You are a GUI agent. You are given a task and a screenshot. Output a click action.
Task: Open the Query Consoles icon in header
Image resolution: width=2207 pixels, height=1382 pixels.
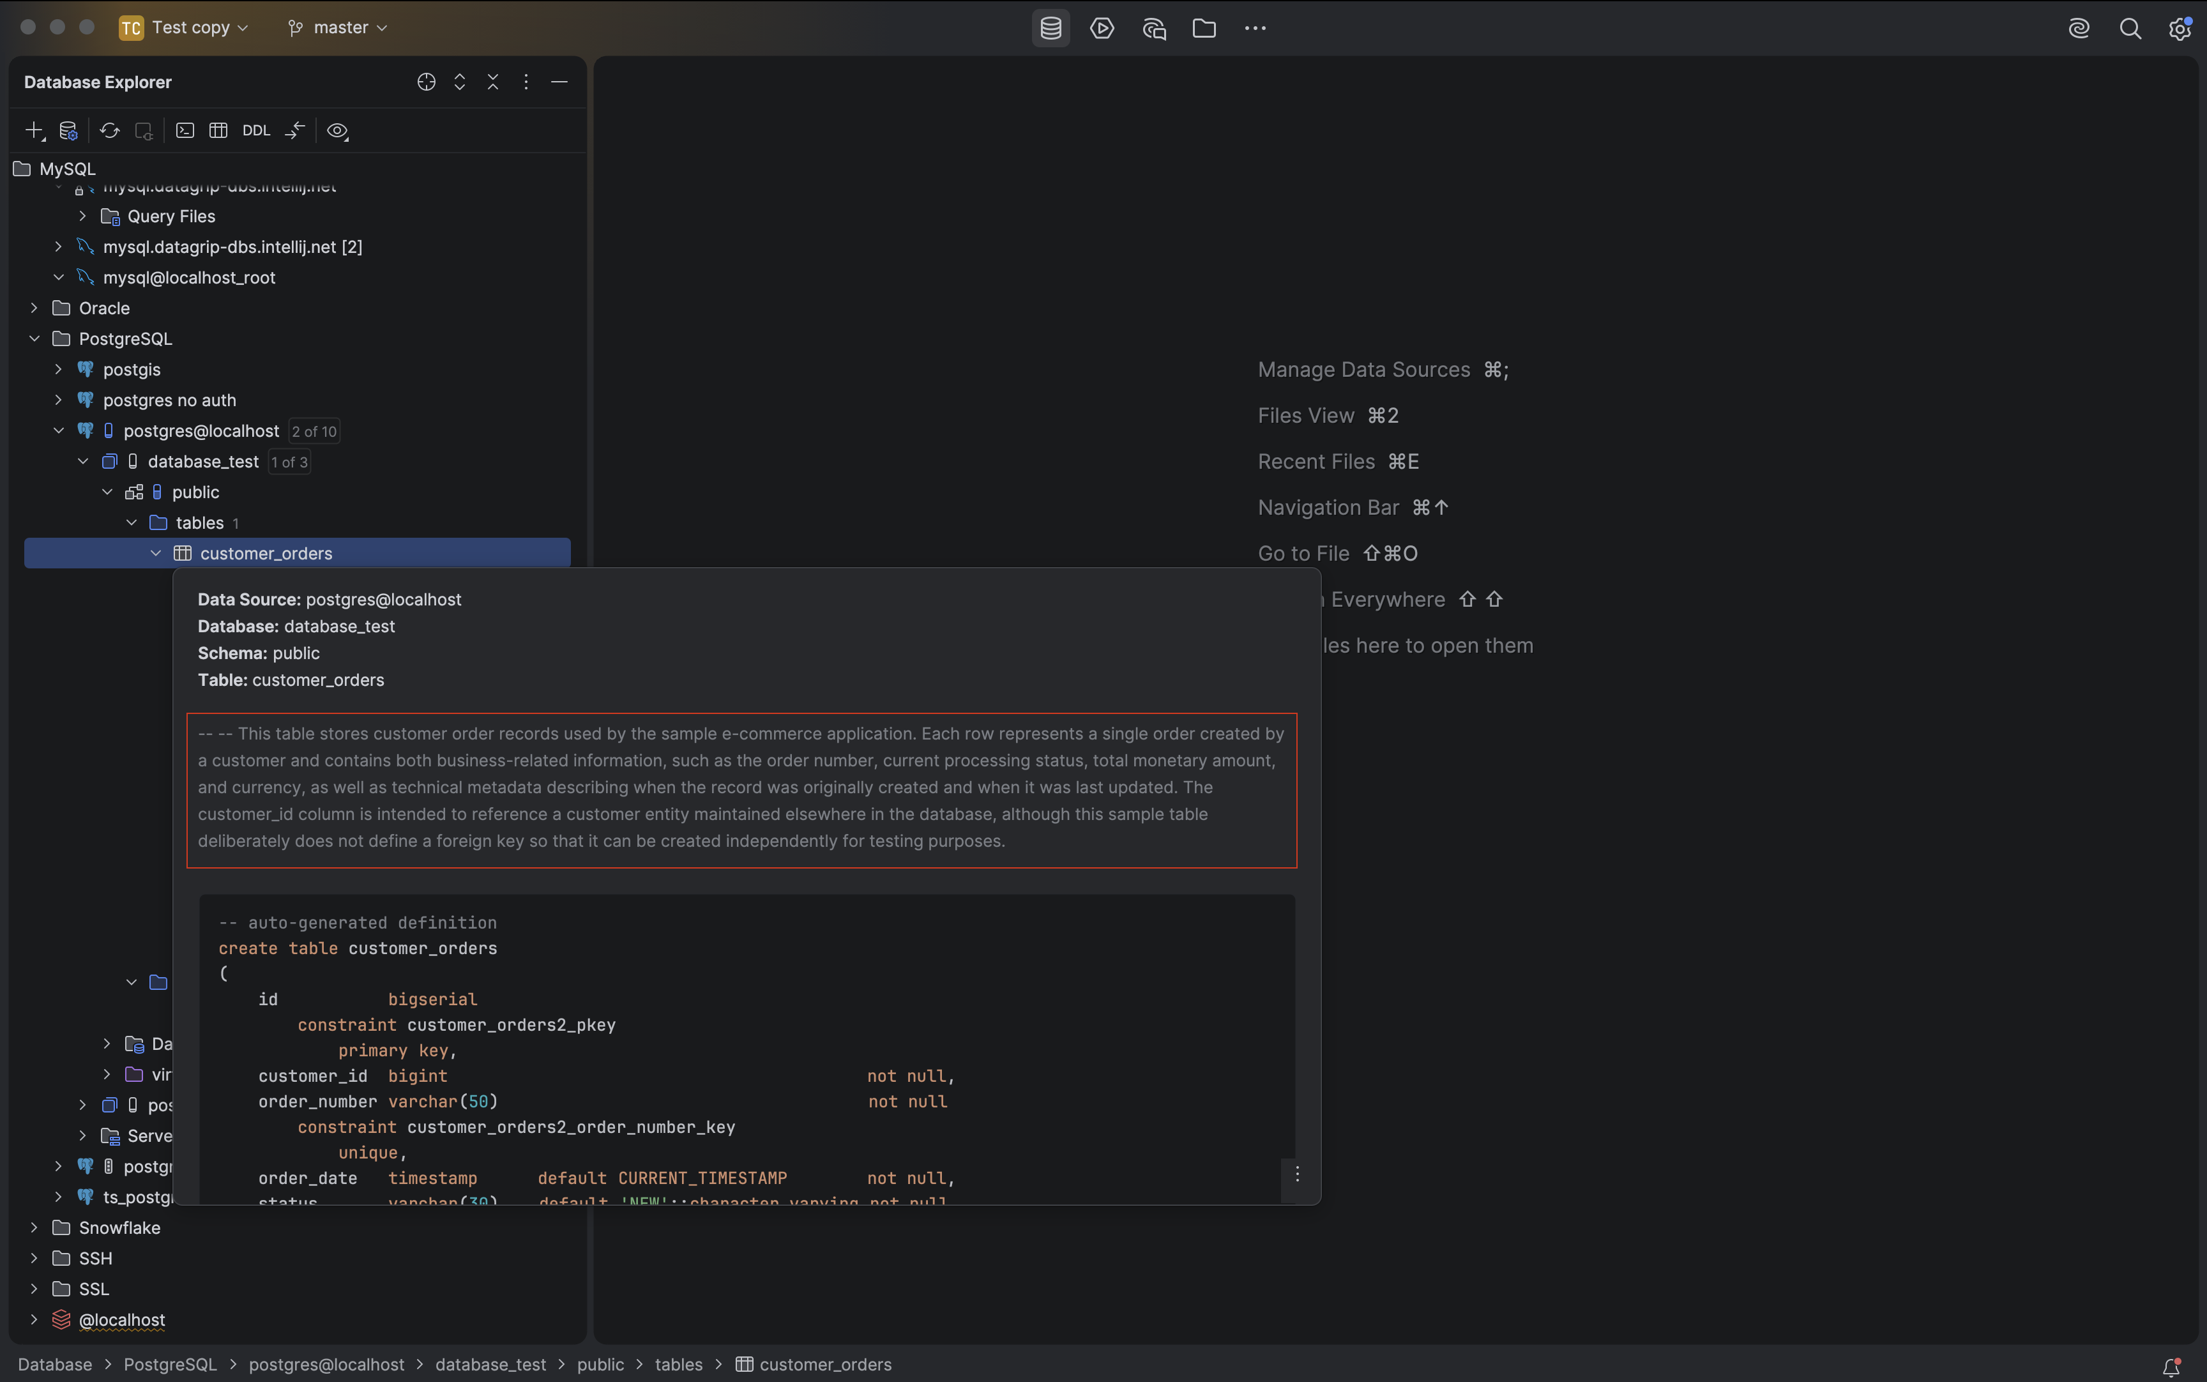click(x=1153, y=28)
